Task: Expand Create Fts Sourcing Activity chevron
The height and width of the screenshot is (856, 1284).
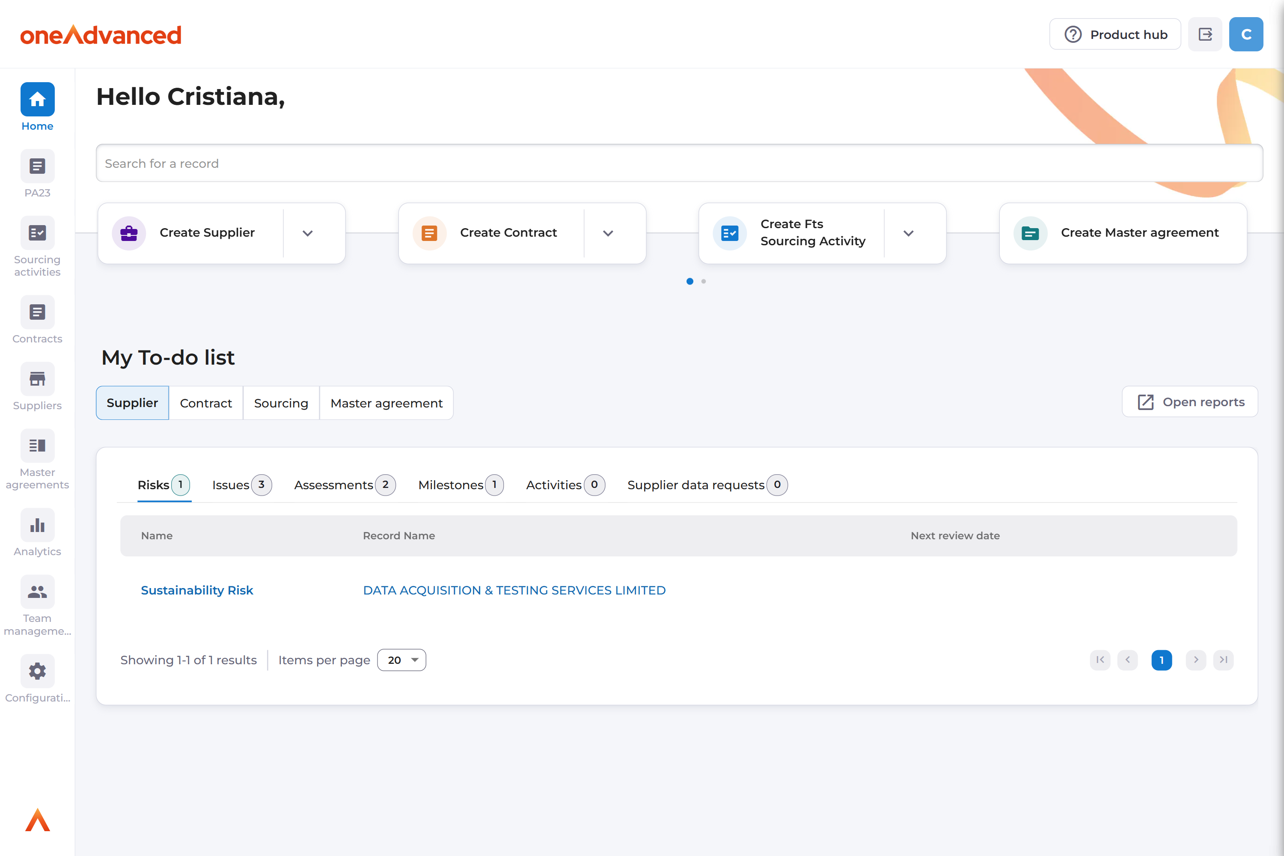Action: click(x=908, y=233)
